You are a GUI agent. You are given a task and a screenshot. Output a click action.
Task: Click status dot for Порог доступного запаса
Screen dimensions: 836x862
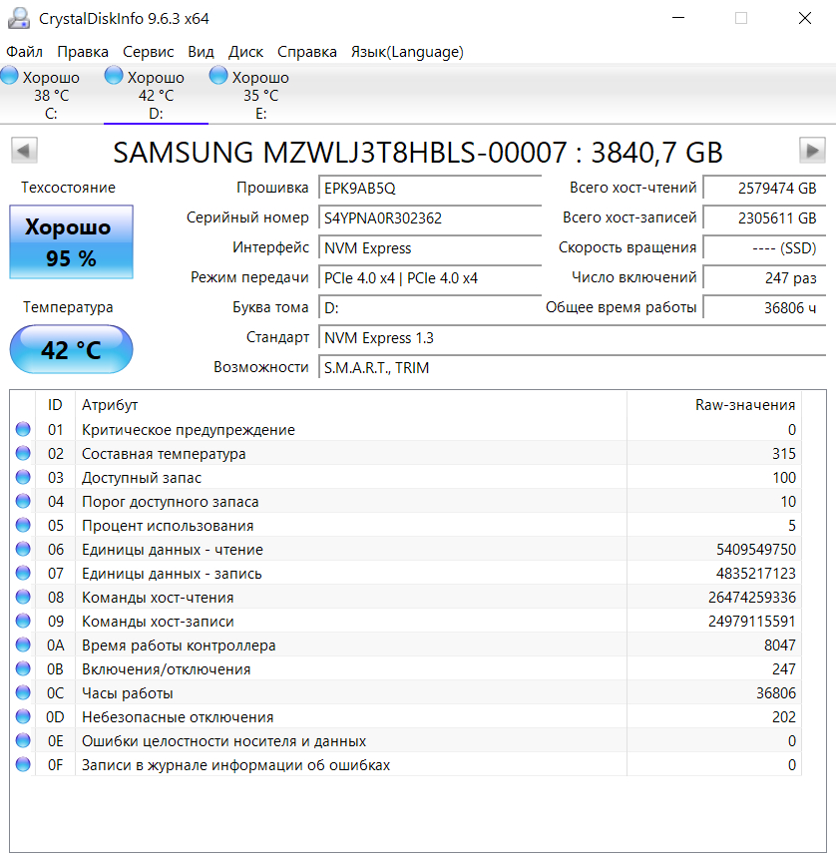(x=23, y=501)
